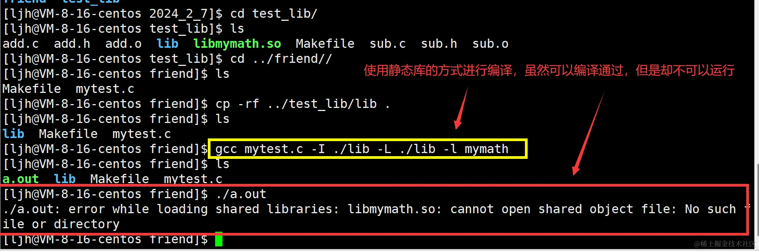Click the add.c file name
This screenshot has width=759, height=251.
[21, 44]
